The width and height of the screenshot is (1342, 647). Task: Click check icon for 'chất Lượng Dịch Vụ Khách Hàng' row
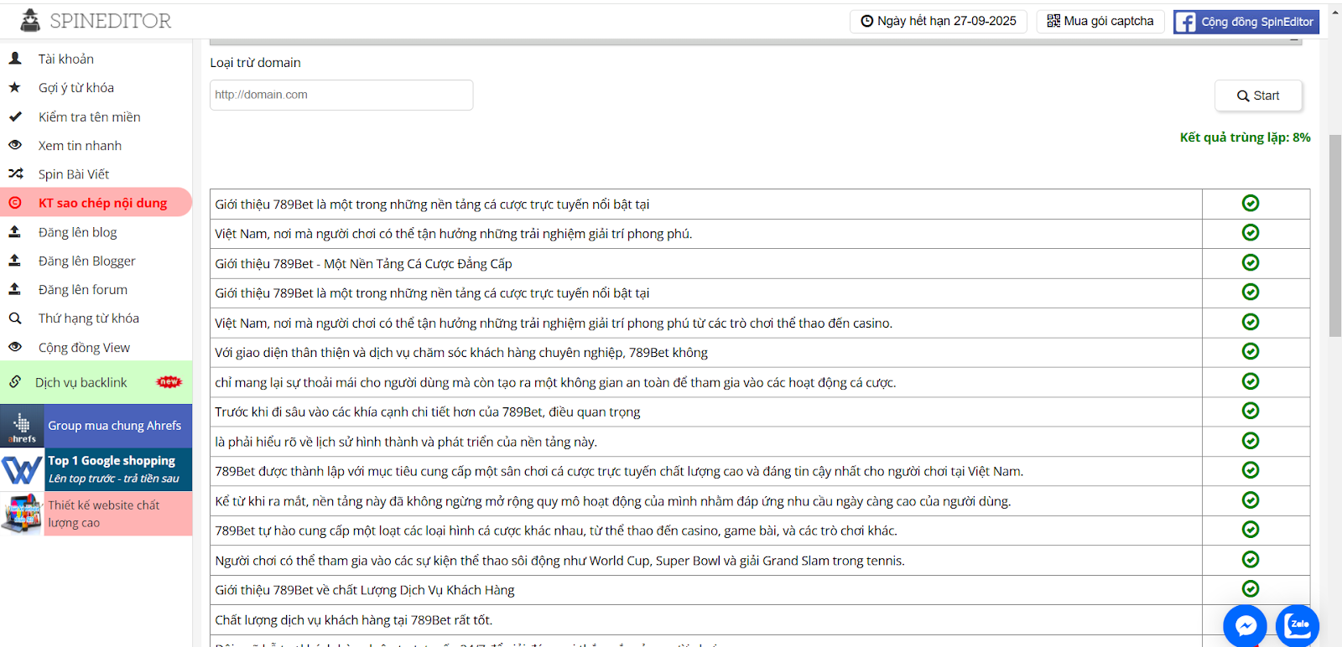pyautogui.click(x=1251, y=589)
